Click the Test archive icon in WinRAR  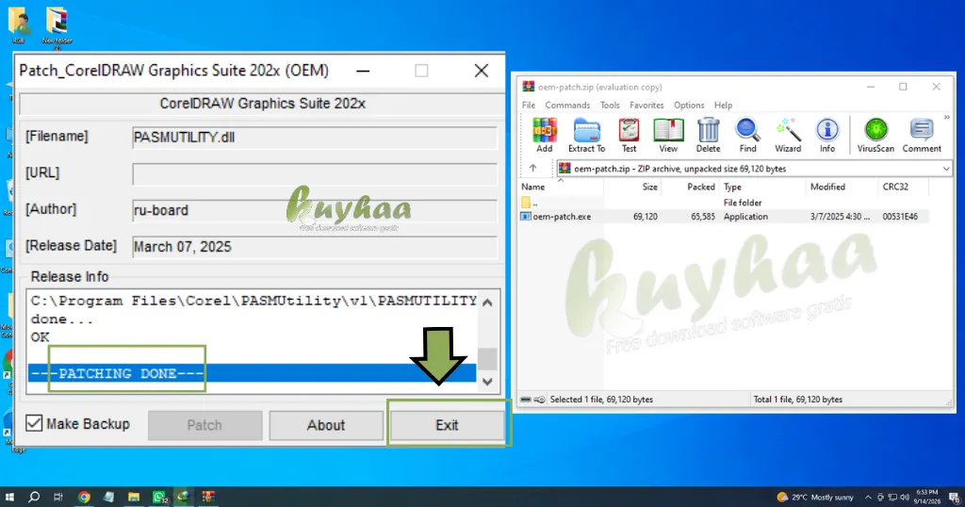click(x=629, y=135)
